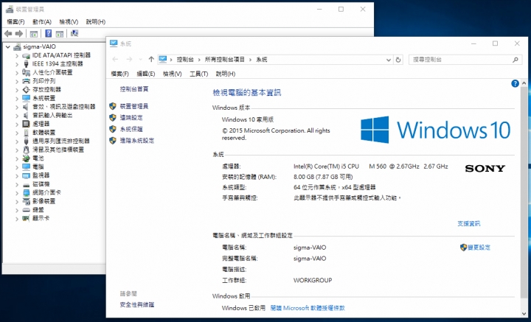Refresh the 系統 control panel page

coord(398,60)
